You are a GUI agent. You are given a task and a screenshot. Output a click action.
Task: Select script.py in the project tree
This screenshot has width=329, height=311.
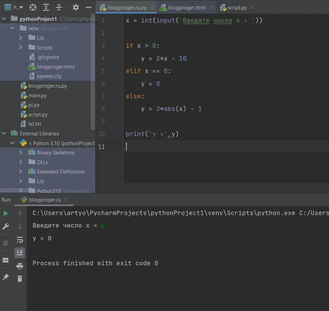34,115
